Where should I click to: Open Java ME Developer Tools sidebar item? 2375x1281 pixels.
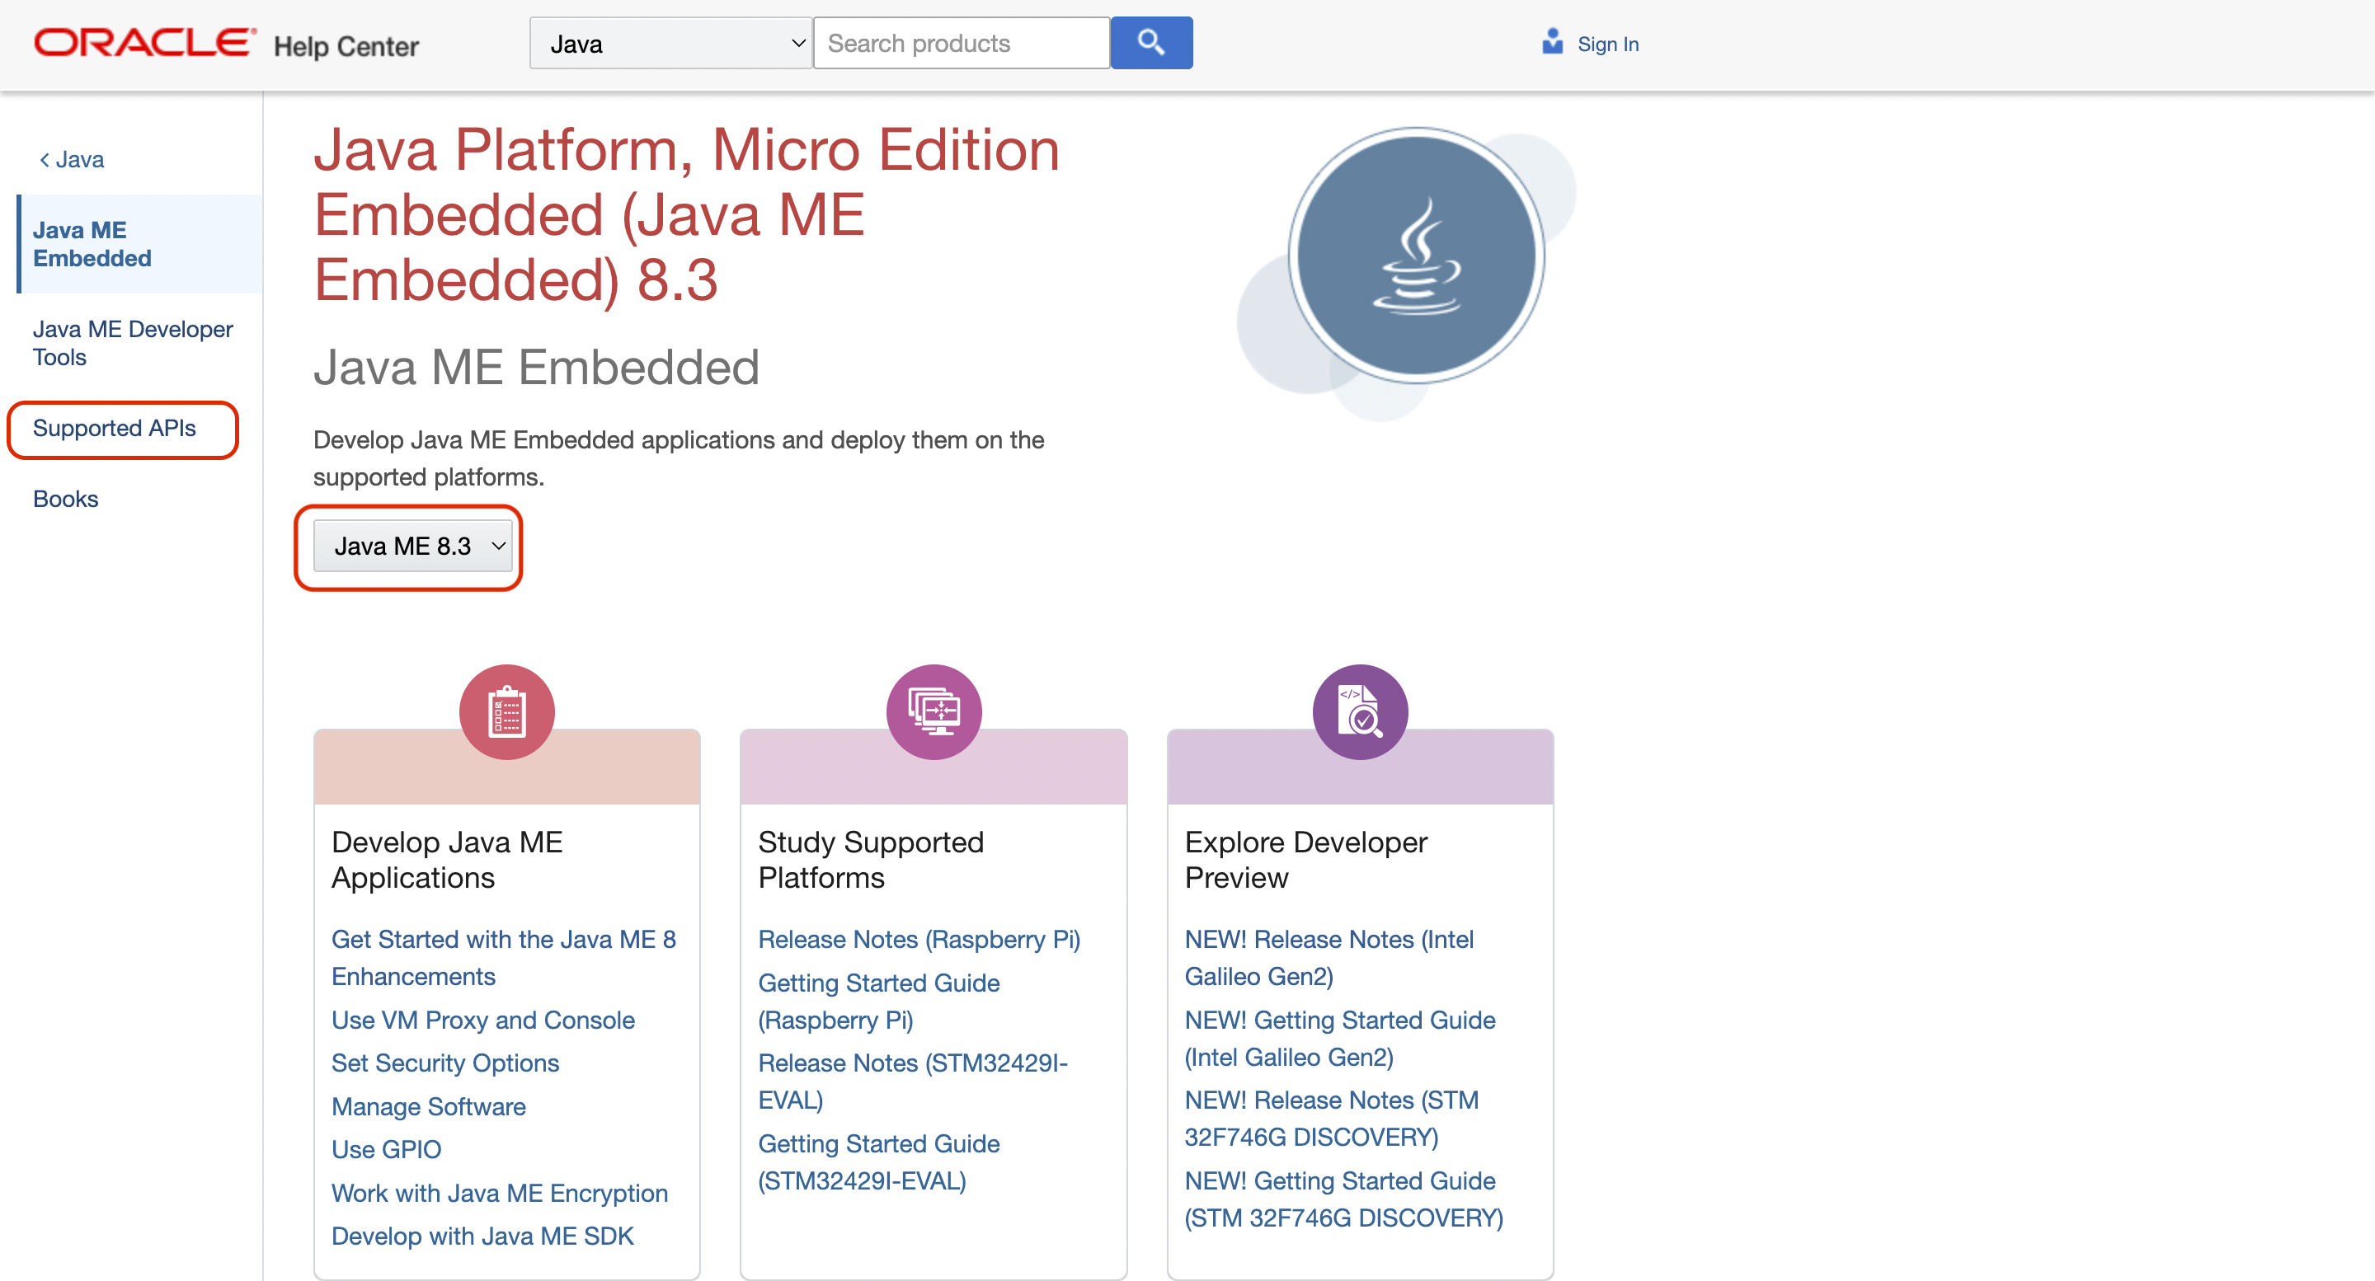click(133, 343)
